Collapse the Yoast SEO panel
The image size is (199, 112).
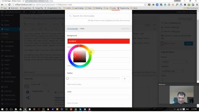(155, 79)
